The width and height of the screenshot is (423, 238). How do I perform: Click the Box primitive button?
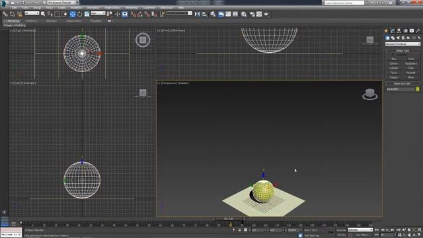pos(394,59)
